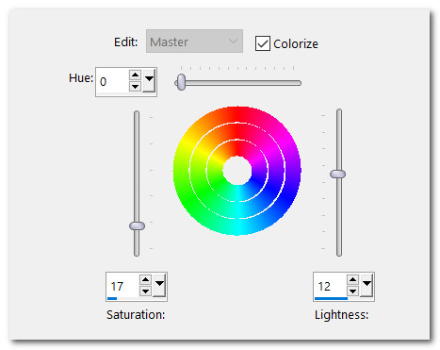Open the Saturation popup slider arrow
The height and width of the screenshot is (350, 440).
coord(159,285)
